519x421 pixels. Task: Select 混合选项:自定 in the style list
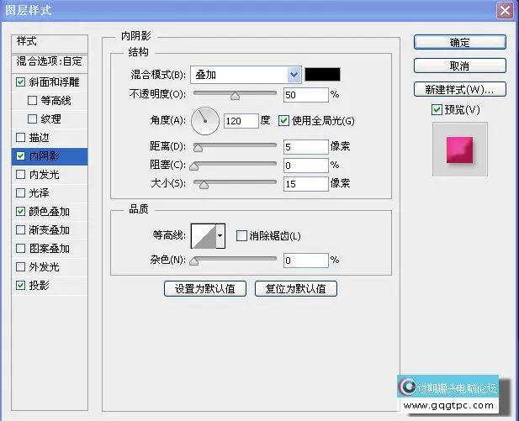(x=50, y=61)
